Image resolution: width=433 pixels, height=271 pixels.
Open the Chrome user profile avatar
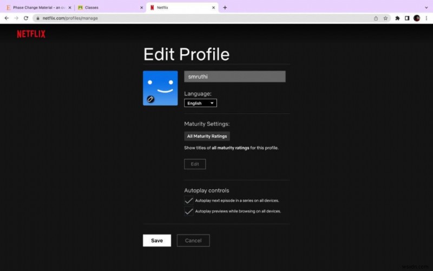click(x=417, y=18)
